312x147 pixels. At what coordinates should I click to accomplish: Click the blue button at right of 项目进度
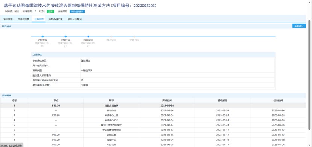pyautogui.click(x=299, y=26)
